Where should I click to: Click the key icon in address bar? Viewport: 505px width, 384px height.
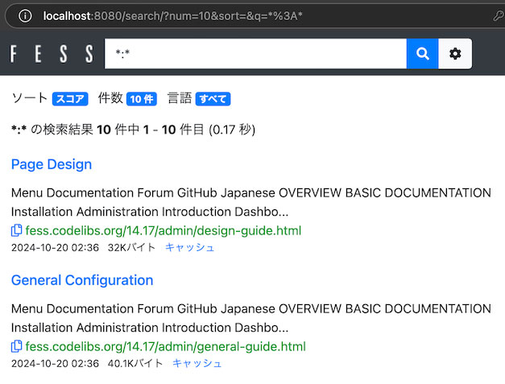(x=499, y=16)
